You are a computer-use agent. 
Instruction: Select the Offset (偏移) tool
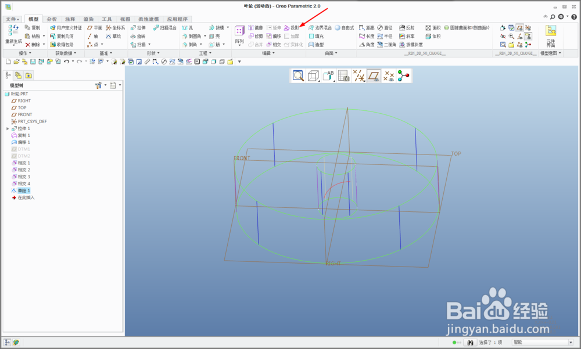click(274, 37)
